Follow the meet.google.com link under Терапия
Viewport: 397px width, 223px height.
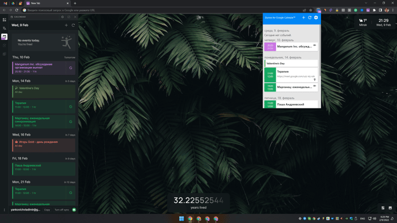point(295,76)
